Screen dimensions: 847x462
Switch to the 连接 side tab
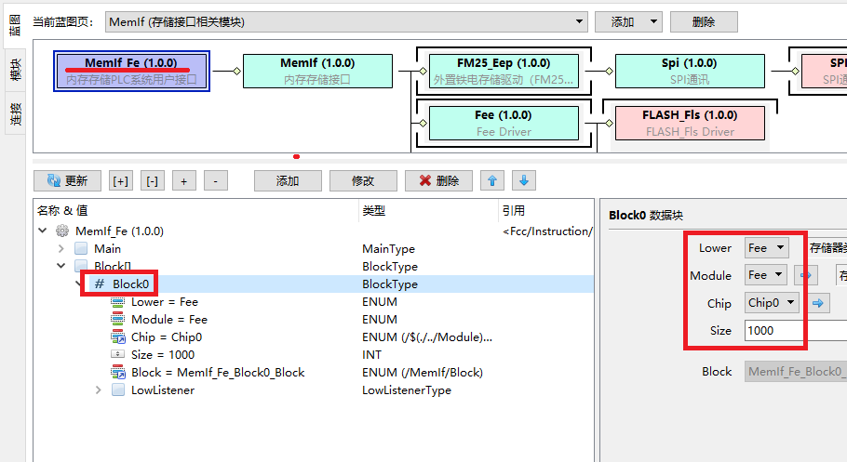point(16,113)
